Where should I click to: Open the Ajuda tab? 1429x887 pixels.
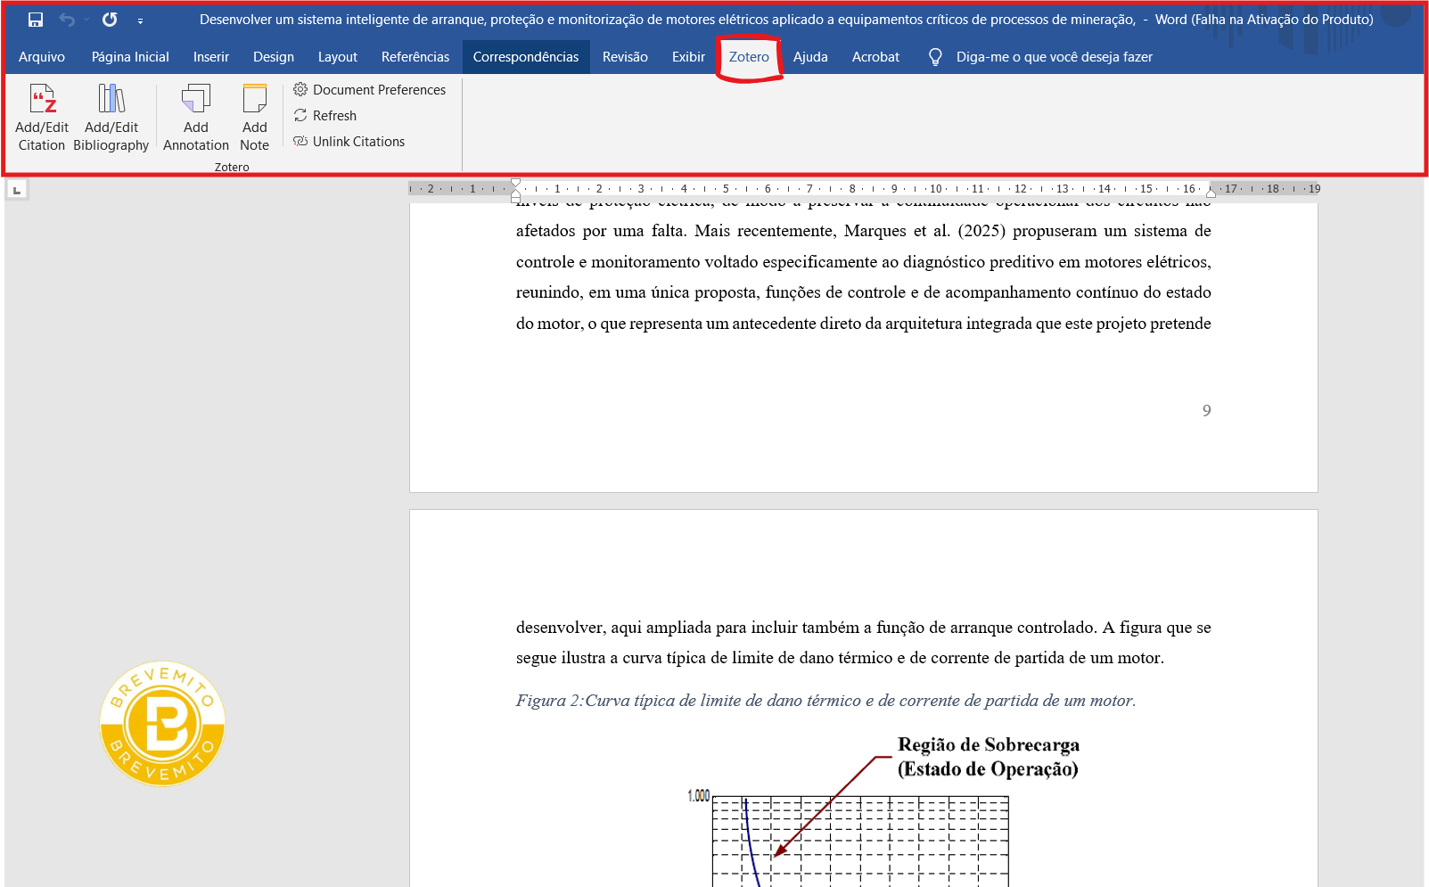(x=810, y=57)
